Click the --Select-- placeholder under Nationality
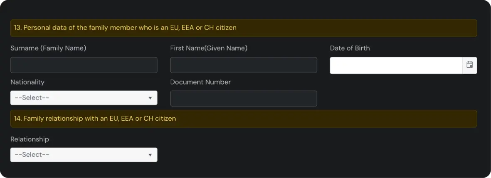This screenshot has height=178, width=491. [x=32, y=98]
